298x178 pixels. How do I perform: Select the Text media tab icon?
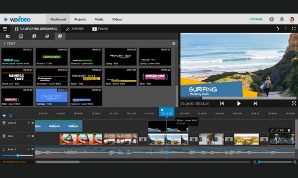pyautogui.click(x=60, y=36)
